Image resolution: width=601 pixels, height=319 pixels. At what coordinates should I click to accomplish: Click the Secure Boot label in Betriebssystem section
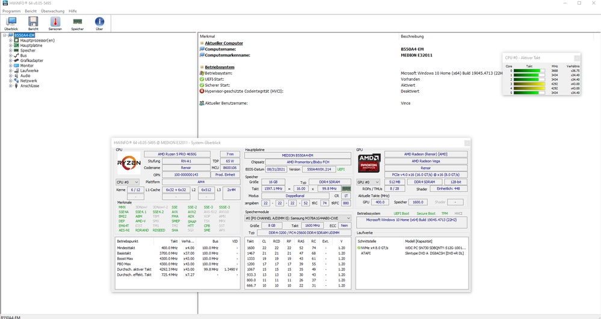tap(426, 214)
